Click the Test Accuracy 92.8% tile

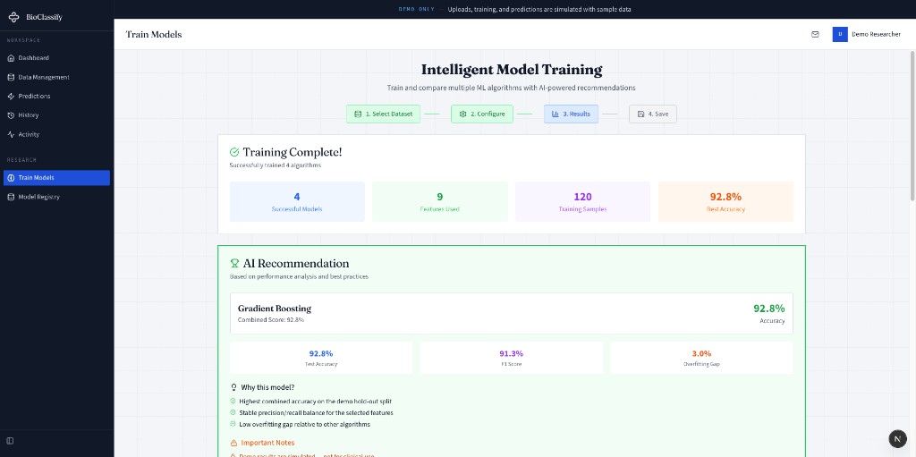321,358
